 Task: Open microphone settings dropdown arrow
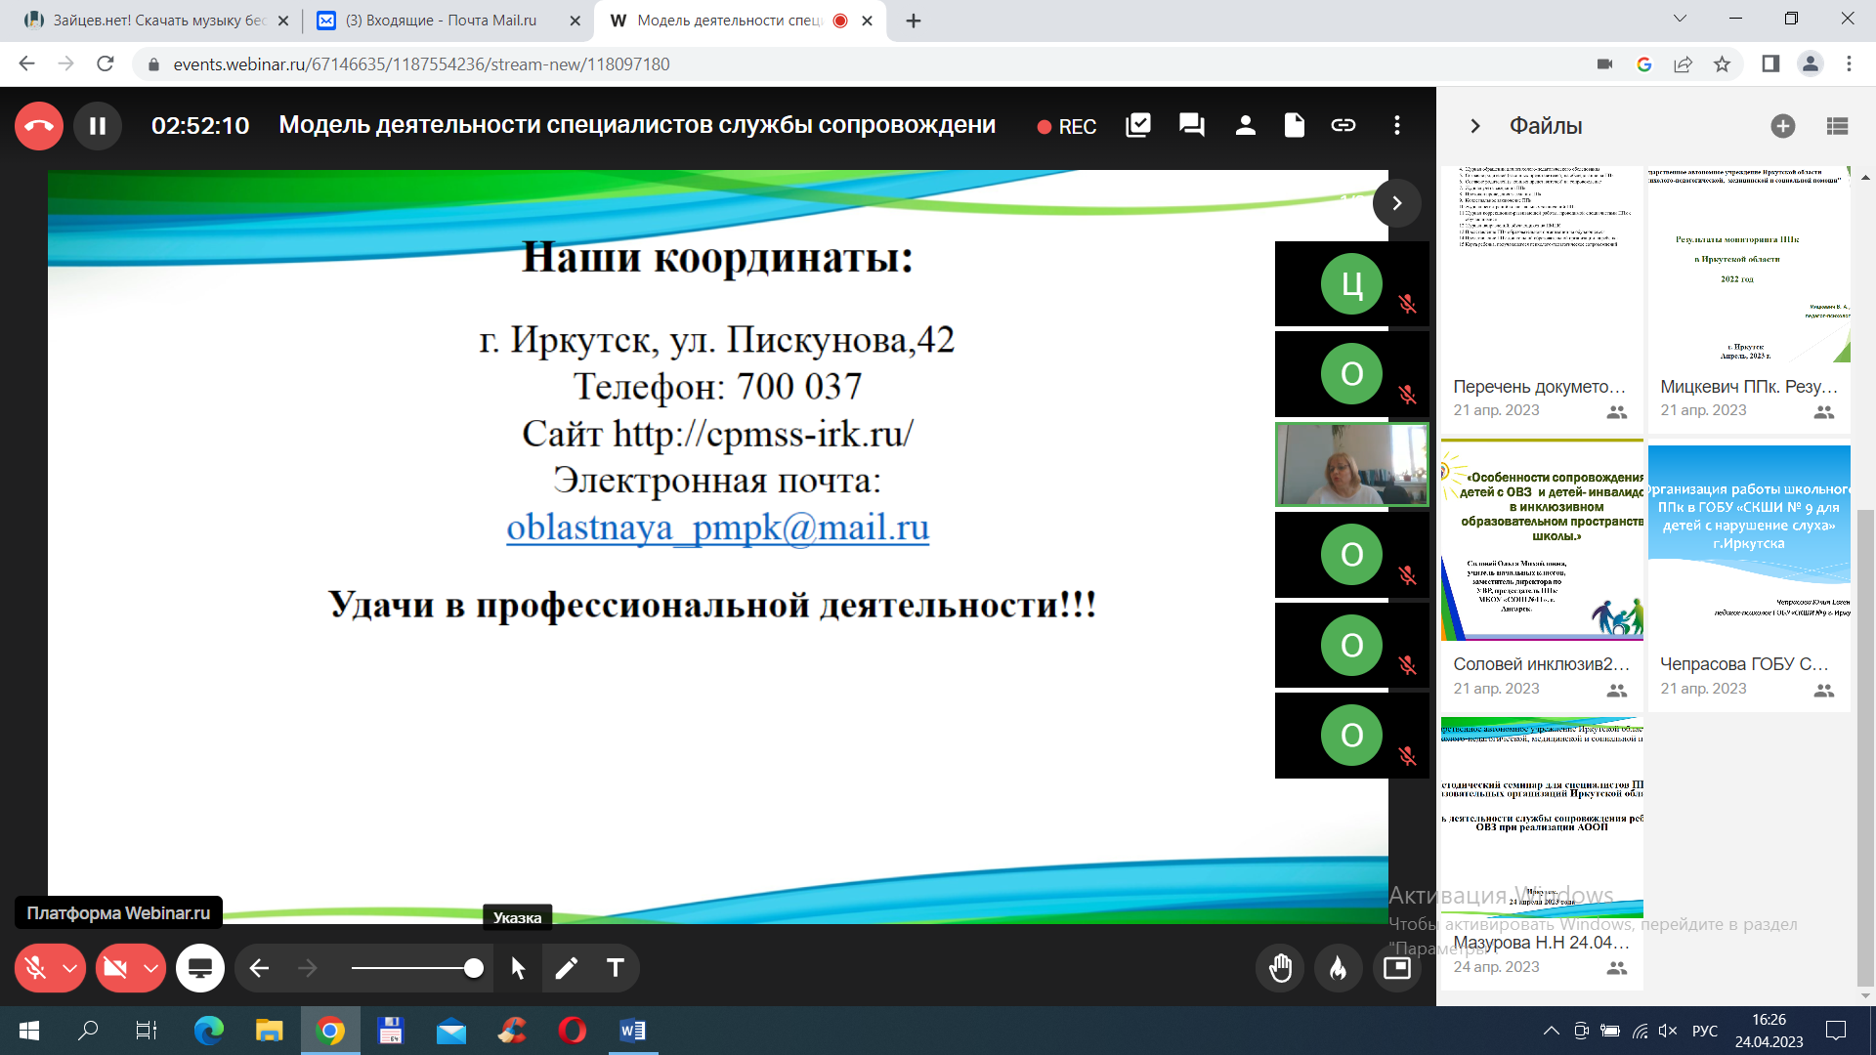70,968
